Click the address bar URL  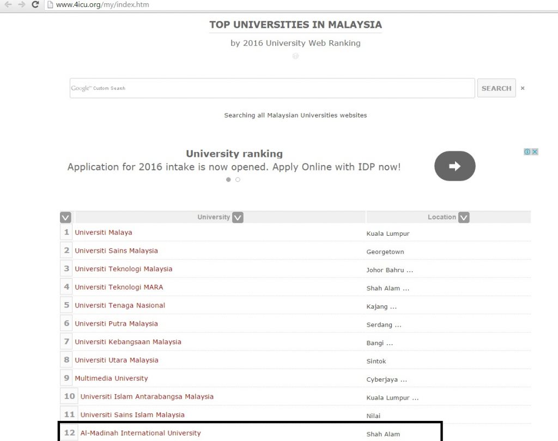click(102, 5)
